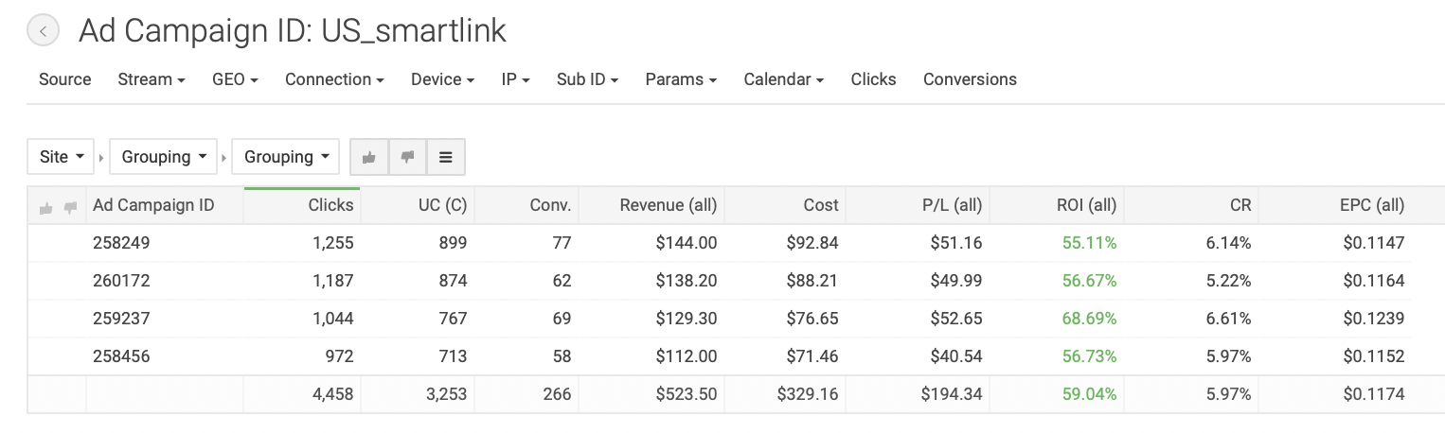Toggle the list view hamburger icon
This screenshot has width=1445, height=433.
(446, 157)
